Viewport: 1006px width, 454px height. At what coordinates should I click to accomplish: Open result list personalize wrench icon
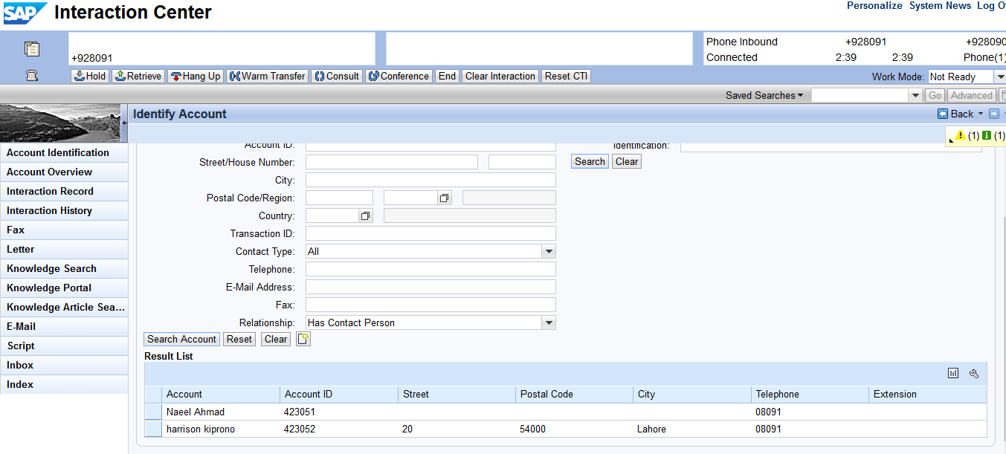tap(974, 374)
